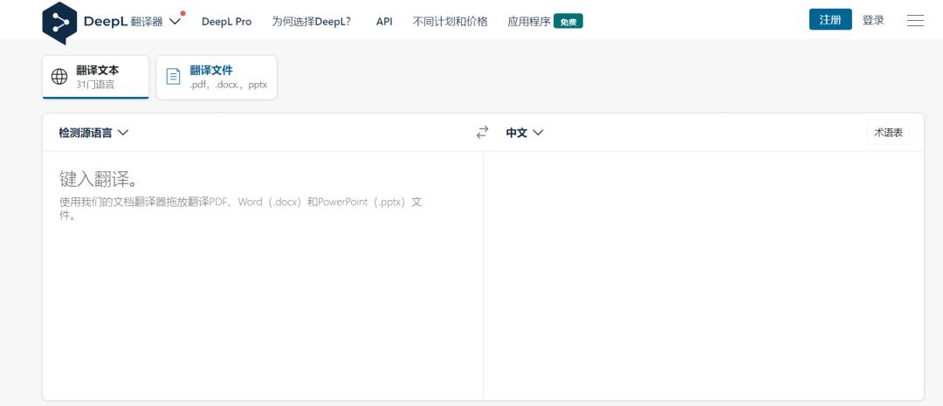Click the .pdf, .docx., pptx text
Viewport: 943px width, 406px height.
click(x=229, y=85)
